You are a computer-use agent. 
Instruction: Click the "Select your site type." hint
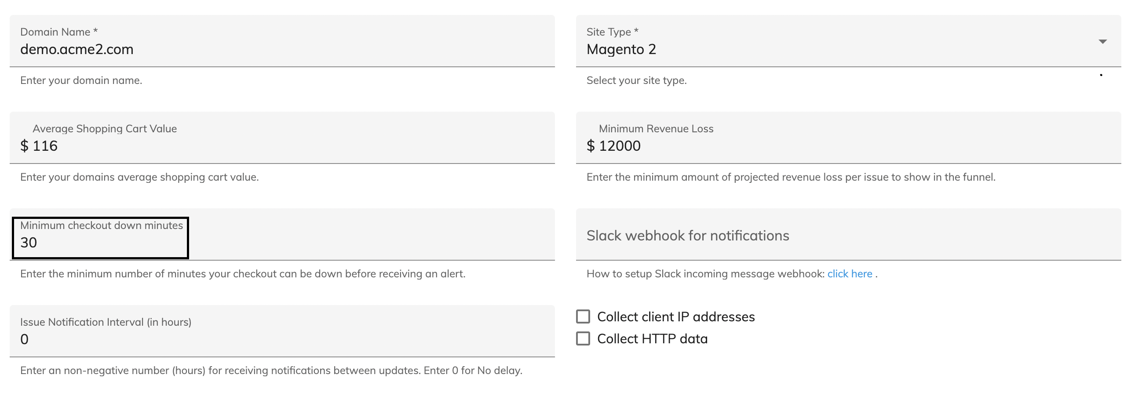(636, 80)
